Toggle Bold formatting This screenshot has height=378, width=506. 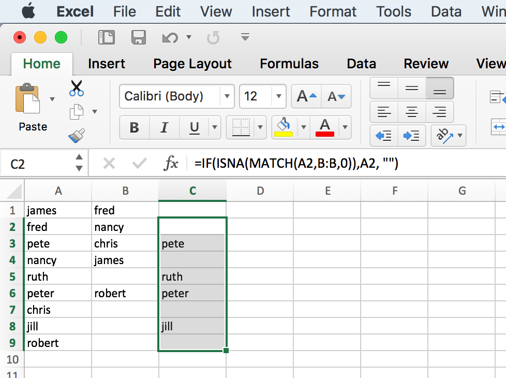point(135,127)
